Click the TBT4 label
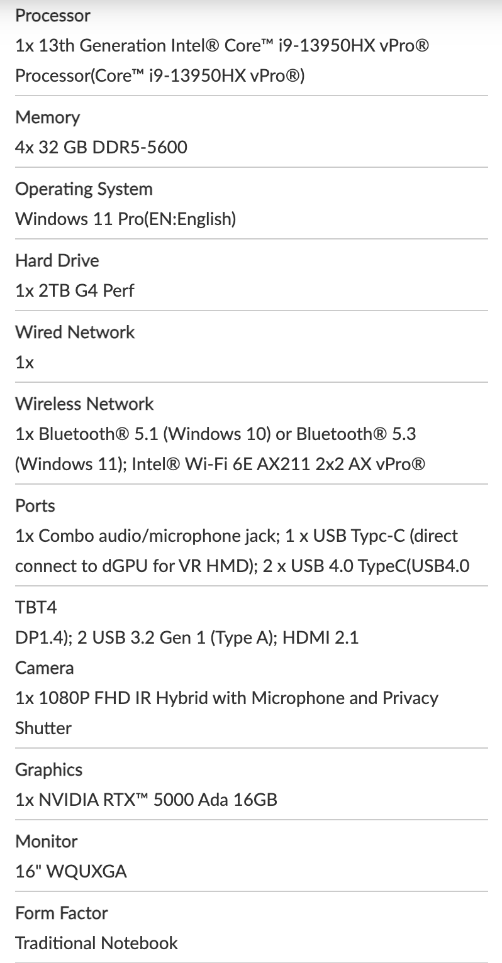This screenshot has height=963, width=502. pyautogui.click(x=36, y=607)
